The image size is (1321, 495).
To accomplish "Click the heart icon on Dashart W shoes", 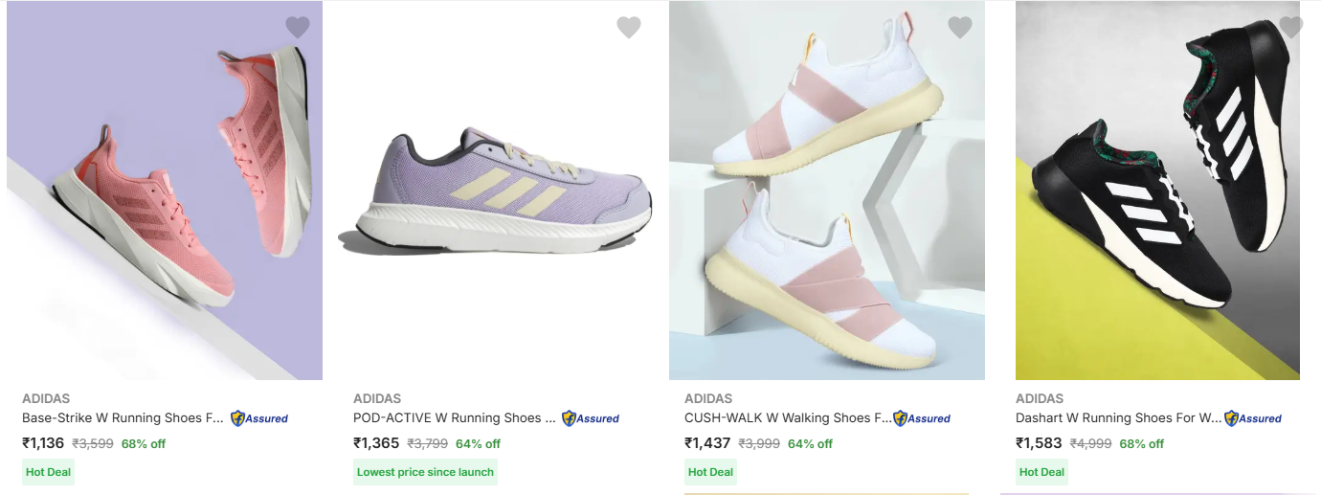I will [1290, 28].
